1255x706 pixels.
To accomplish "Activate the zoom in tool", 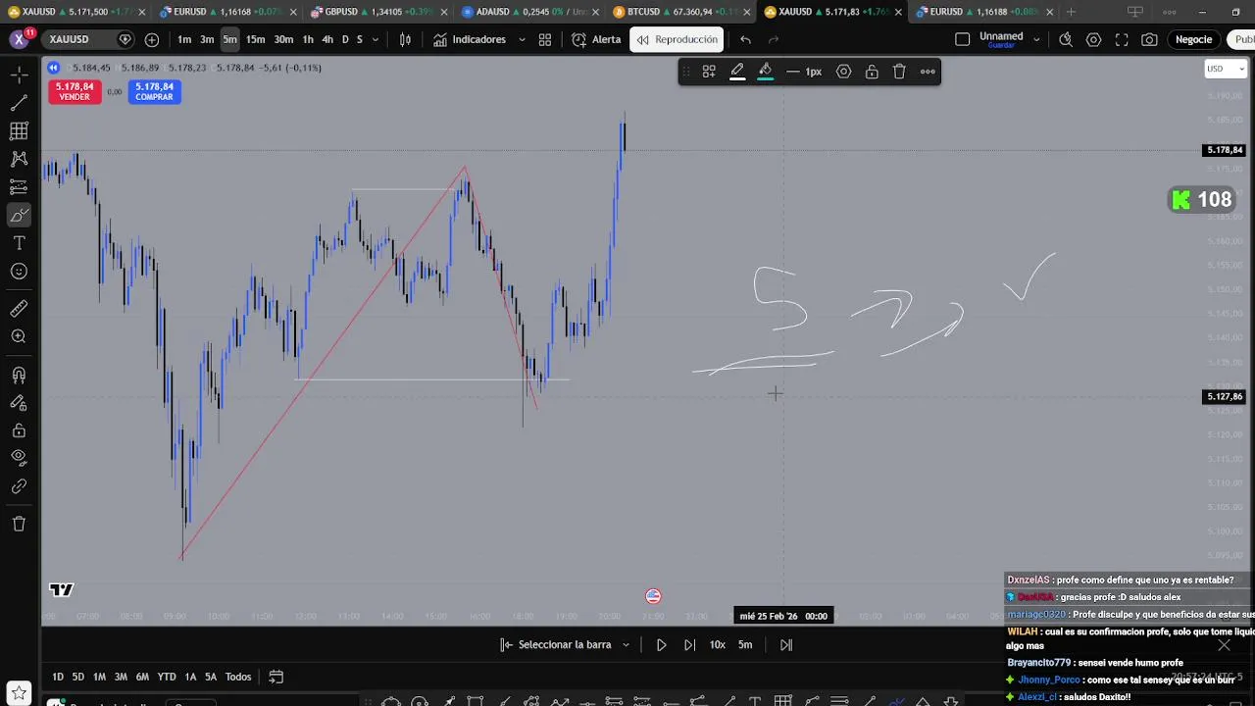I will click(19, 336).
